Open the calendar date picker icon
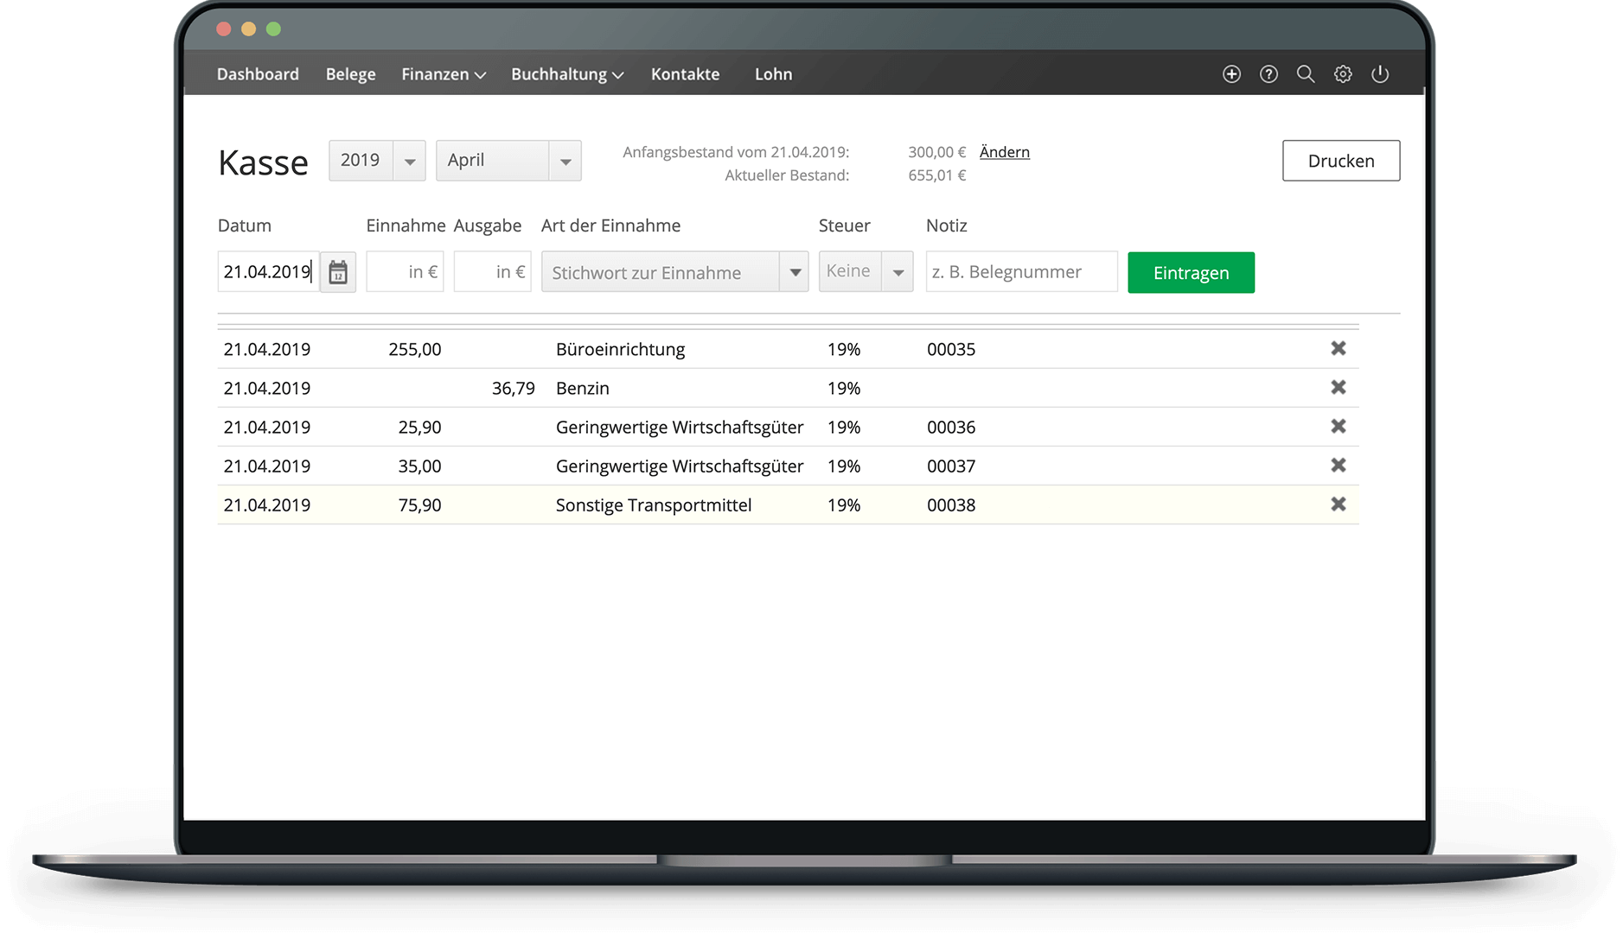The height and width of the screenshot is (933, 1623). coord(338,272)
